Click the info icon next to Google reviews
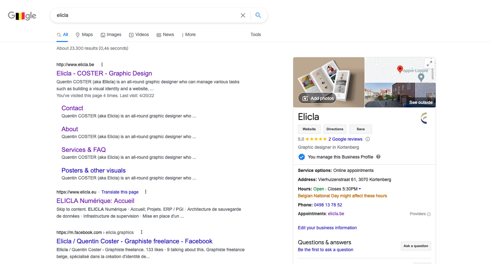 point(368,139)
